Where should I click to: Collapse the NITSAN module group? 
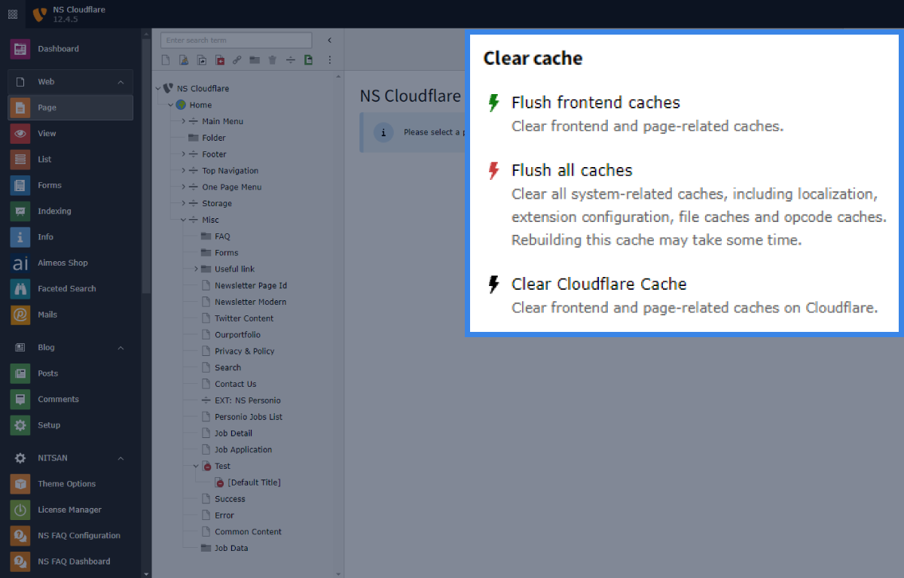coord(121,458)
